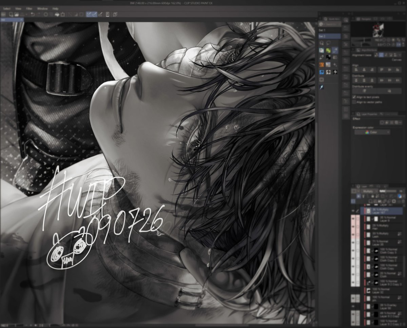Select the pin layer
Viewport: 407px width, 328px height.
pyautogui.click(x=384, y=298)
